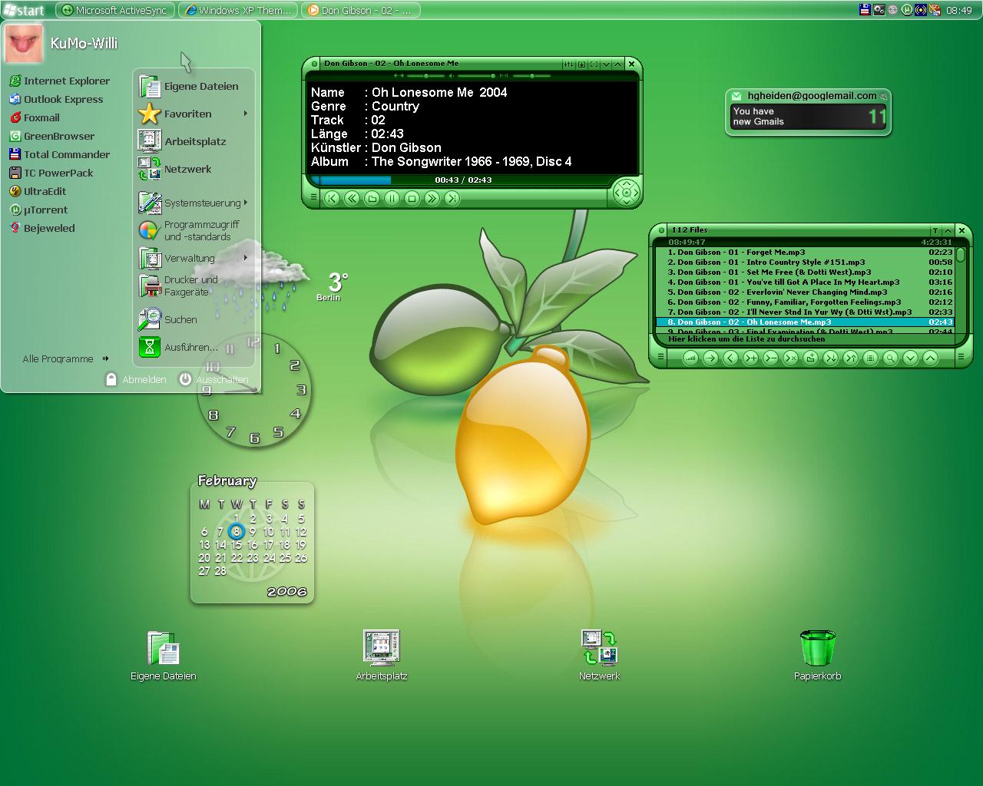Click the playlist list-view icon

(870, 358)
